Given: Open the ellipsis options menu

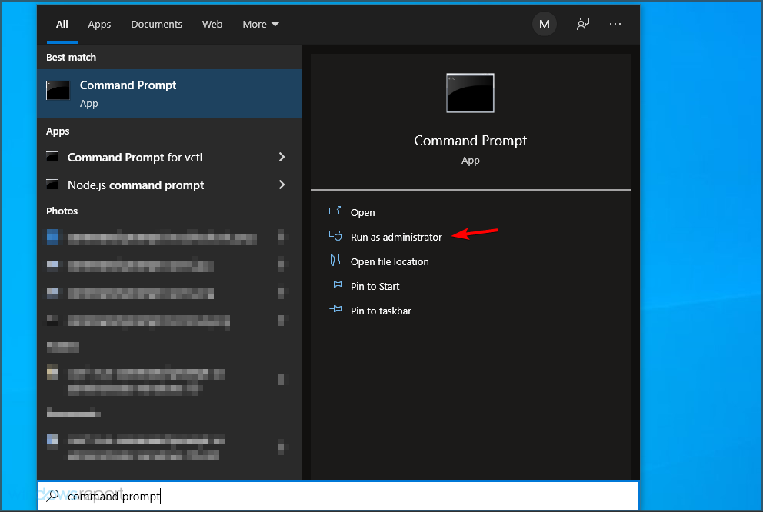Looking at the screenshot, I should coord(615,24).
